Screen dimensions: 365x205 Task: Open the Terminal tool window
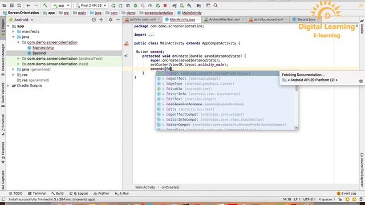point(36,194)
